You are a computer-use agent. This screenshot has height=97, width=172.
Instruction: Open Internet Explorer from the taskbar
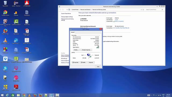pos(7,95)
